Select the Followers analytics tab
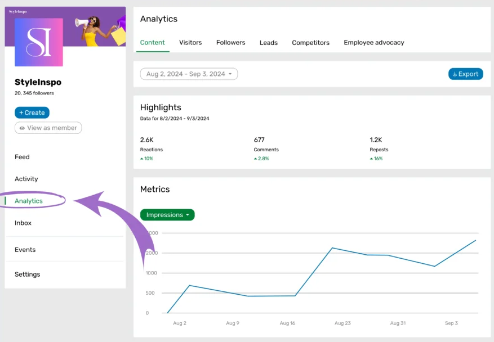 (x=230, y=43)
